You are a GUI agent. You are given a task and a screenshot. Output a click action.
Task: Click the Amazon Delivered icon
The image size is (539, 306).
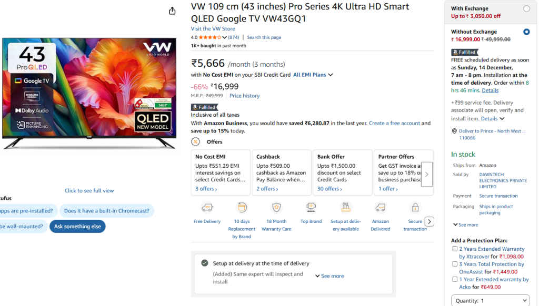[x=380, y=207]
